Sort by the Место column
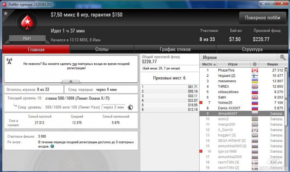290x172 pixels. coord(208,64)
